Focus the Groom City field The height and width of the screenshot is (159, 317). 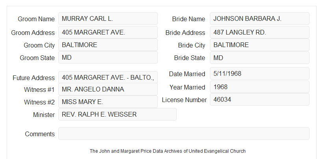(x=108, y=45)
